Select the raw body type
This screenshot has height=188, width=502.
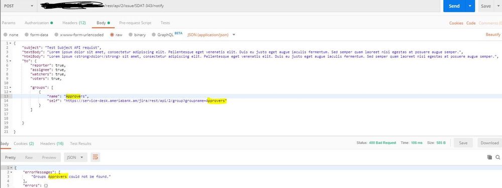click(116, 35)
